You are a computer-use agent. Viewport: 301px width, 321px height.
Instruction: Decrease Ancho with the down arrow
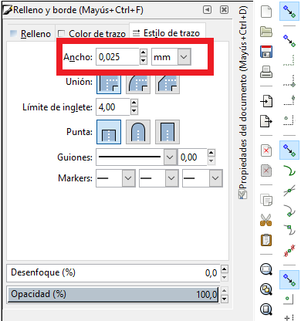coord(144,61)
